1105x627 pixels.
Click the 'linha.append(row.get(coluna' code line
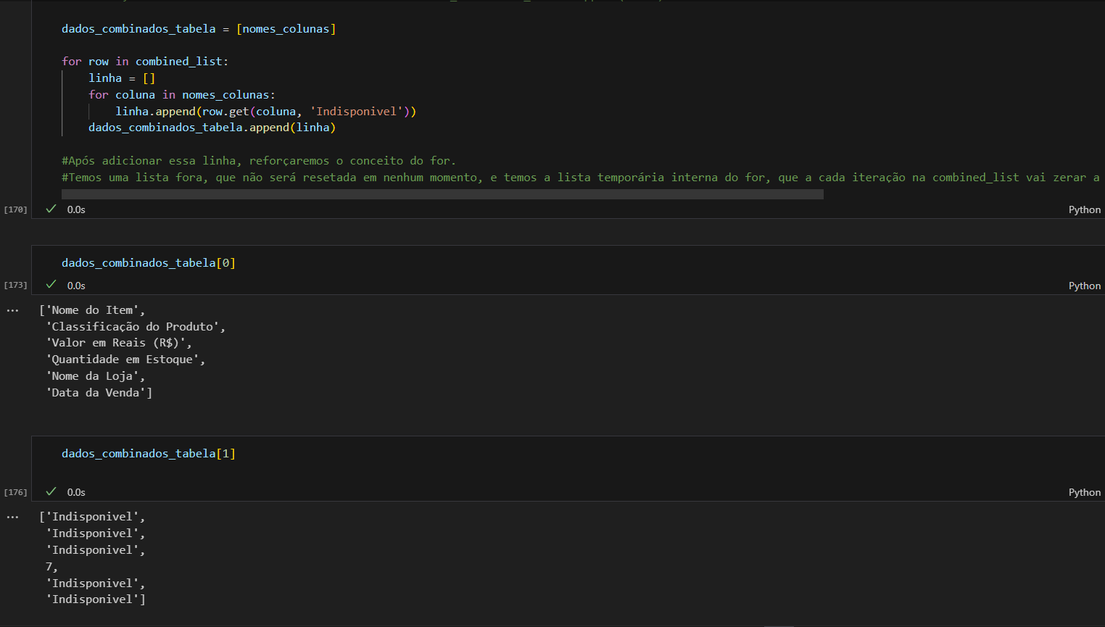coord(265,112)
